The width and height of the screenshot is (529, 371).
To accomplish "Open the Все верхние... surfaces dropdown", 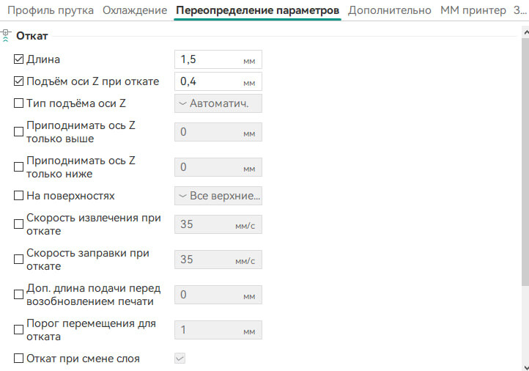I will click(218, 196).
